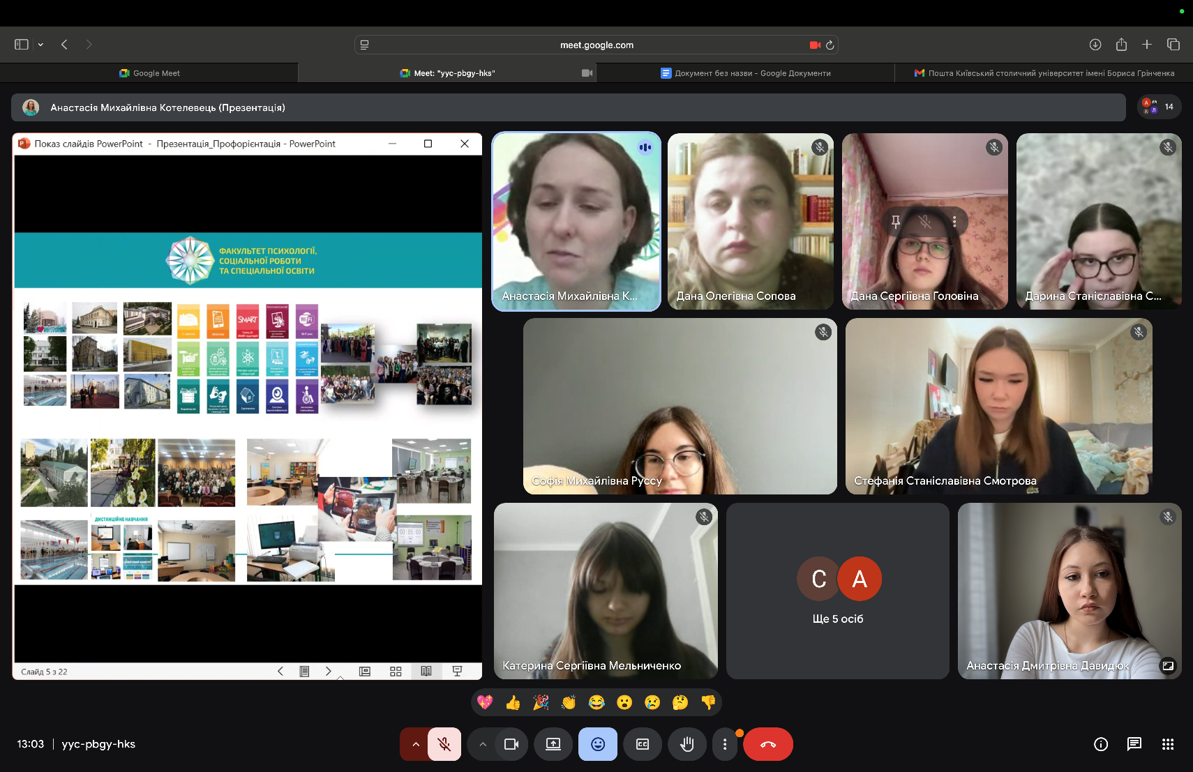1193x772 pixels.
Task: Leave the call
Action: [x=768, y=744]
